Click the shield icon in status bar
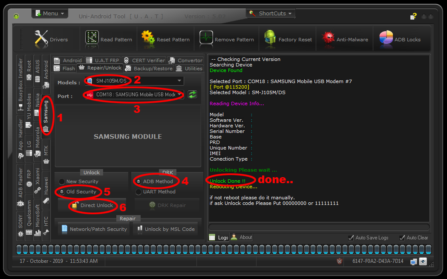Image resolution: width=447 pixels, height=279 pixels. pyautogui.click(x=340, y=261)
